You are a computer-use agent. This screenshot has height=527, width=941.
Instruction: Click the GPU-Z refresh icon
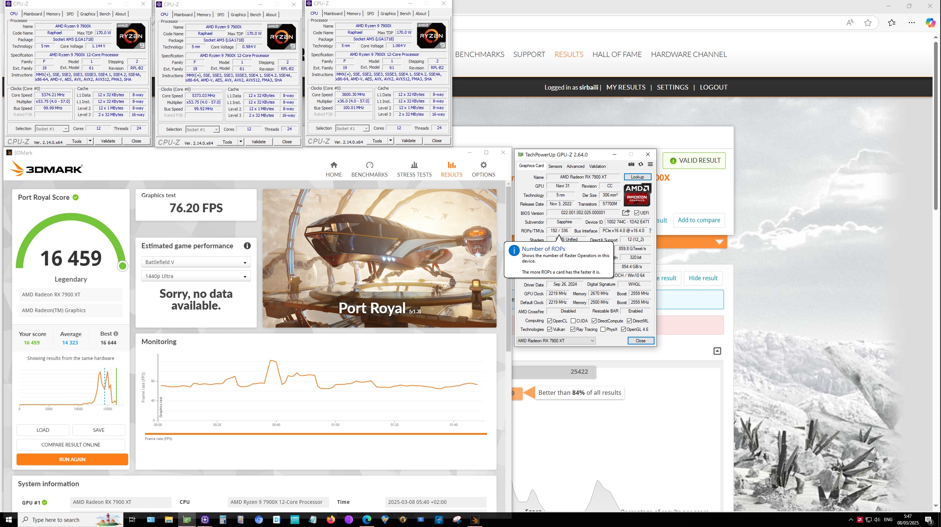click(x=641, y=165)
